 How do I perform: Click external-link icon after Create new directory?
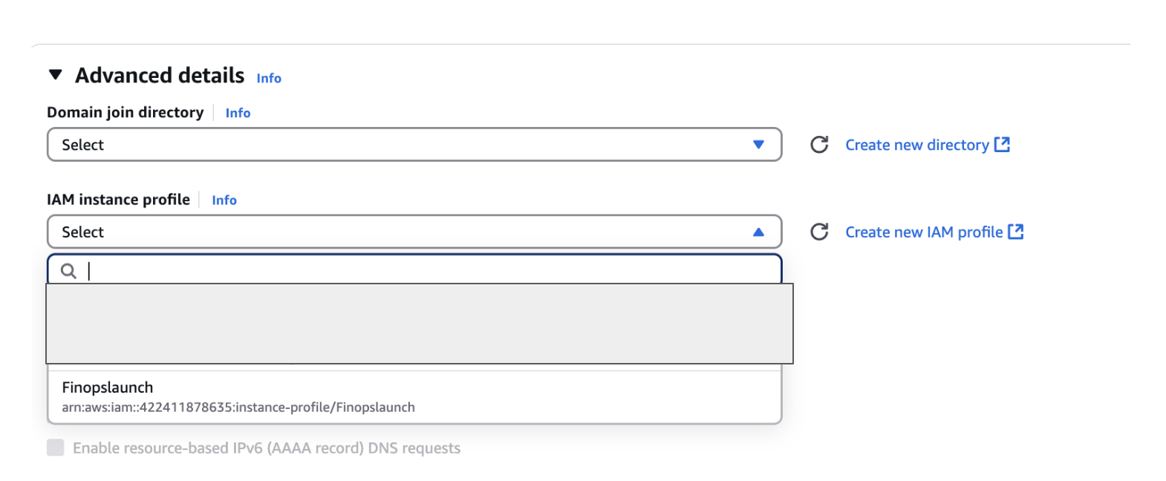[1002, 145]
